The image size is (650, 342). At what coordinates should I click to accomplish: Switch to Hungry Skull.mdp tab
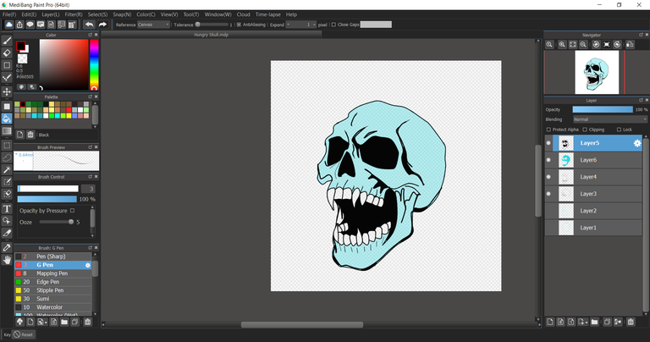tap(212, 35)
